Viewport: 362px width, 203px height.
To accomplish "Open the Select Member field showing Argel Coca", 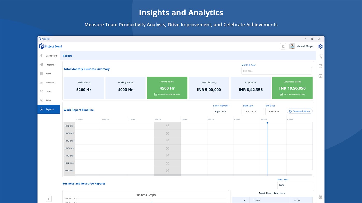I will (x=227, y=111).
